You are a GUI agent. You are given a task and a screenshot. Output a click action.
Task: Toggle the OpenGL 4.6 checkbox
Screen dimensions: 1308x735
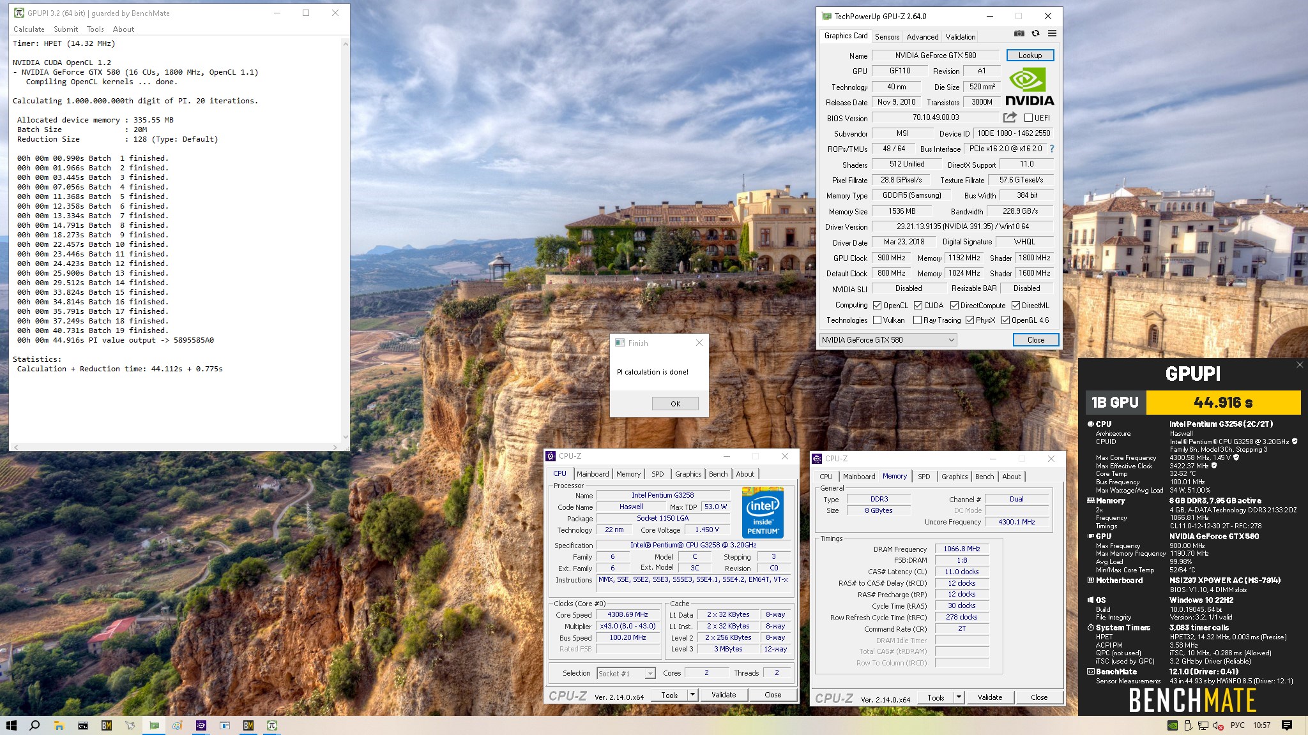pyautogui.click(x=1005, y=320)
